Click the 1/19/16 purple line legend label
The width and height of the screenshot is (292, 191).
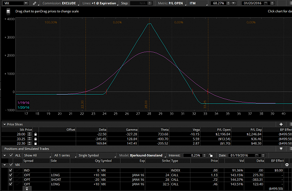23,102
